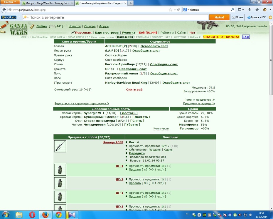This screenshot has height=219, width=273.
Task: Open the Gellius profile link
Action: [41, 26]
